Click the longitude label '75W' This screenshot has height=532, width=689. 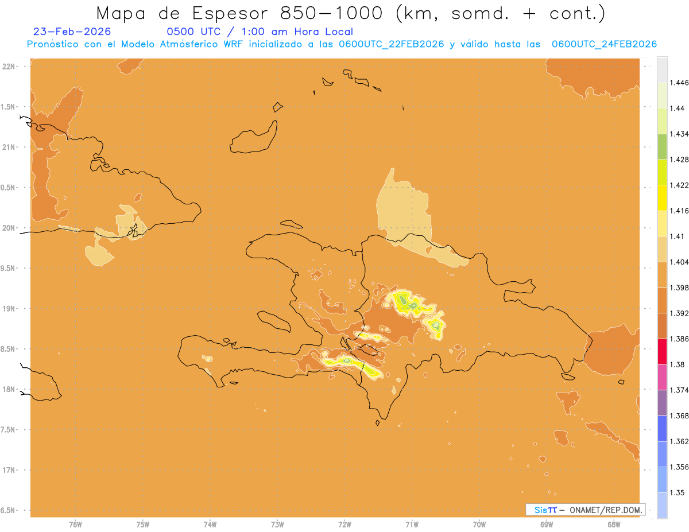(x=143, y=525)
